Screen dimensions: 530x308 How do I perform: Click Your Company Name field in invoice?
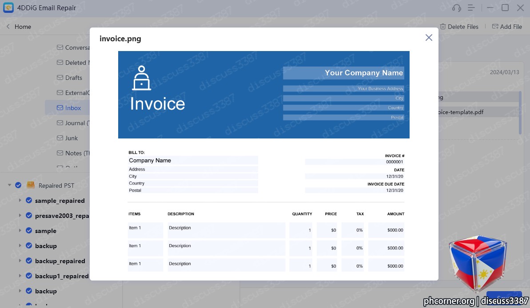343,73
